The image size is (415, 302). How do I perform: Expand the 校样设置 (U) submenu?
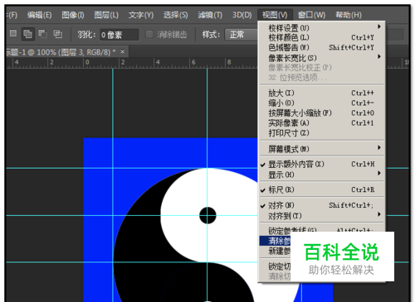321,27
